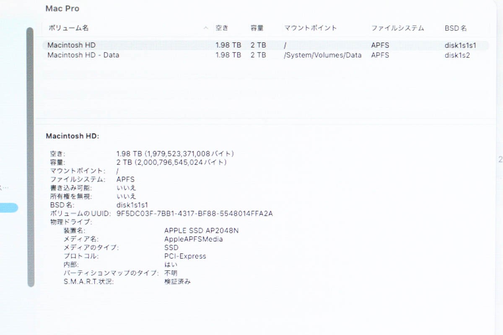The width and height of the screenshot is (503, 335).
Task: Select the Macintosh HD - Data row
Action: (x=265, y=55)
